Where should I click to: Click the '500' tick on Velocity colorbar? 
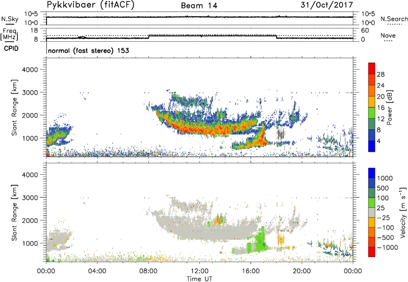(383, 188)
